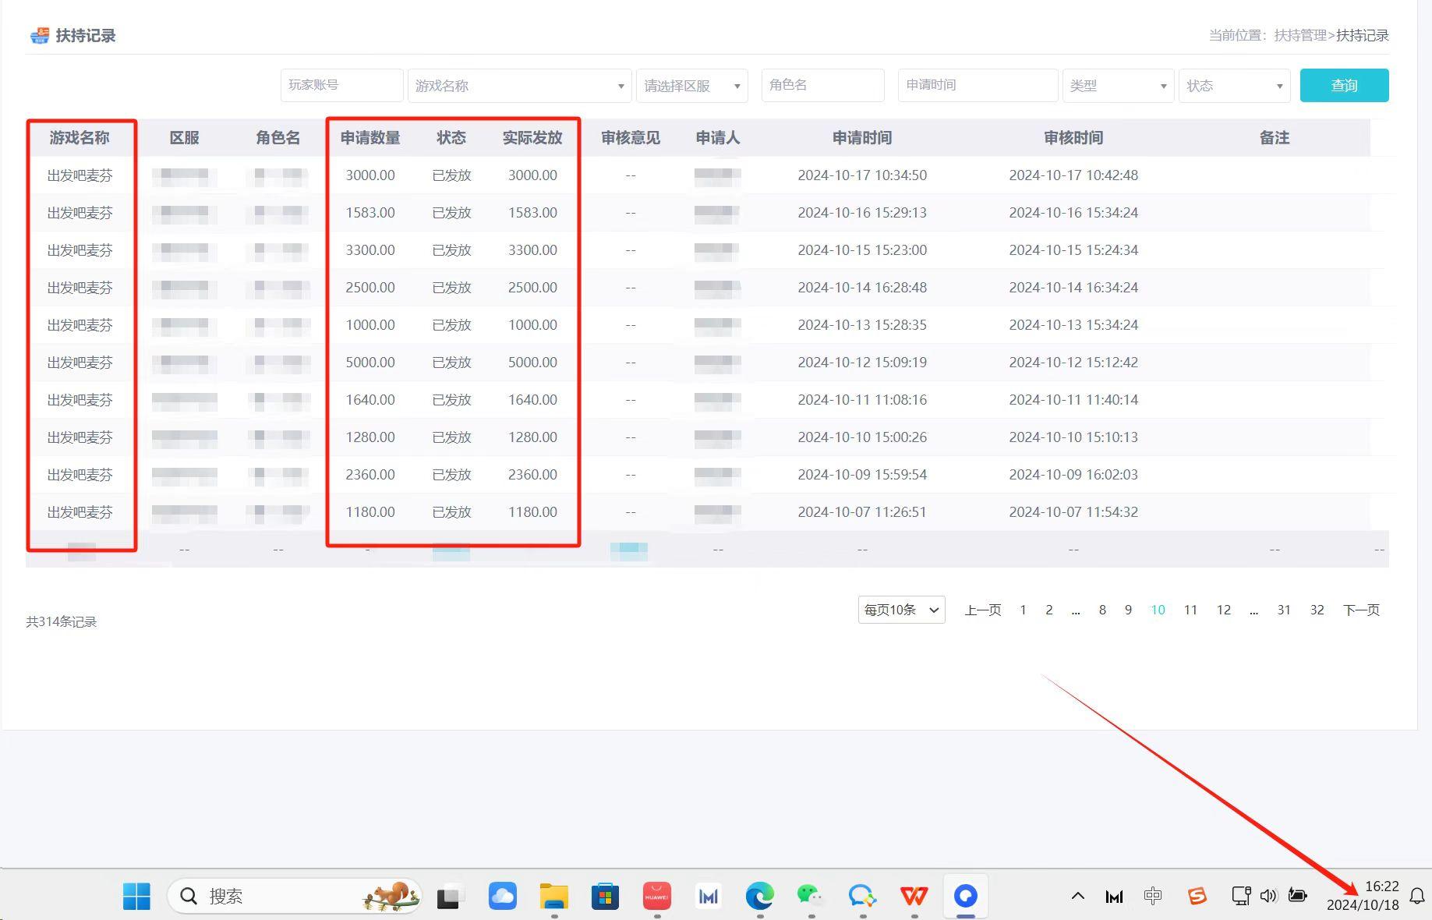
Task: Open Sogou input method tray icon
Action: [x=1197, y=896]
